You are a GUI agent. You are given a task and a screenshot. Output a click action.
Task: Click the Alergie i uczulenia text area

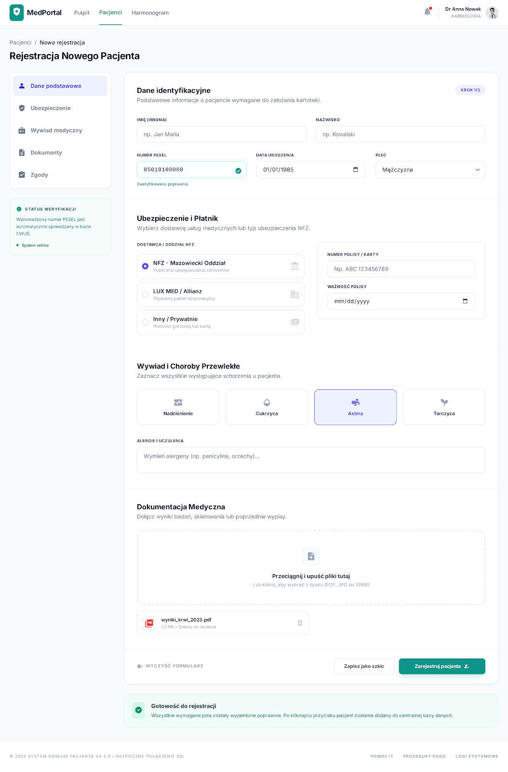311,460
